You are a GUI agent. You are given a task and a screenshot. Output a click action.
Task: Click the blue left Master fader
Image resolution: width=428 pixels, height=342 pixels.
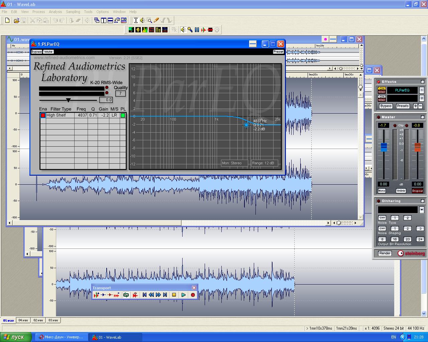[384, 147]
